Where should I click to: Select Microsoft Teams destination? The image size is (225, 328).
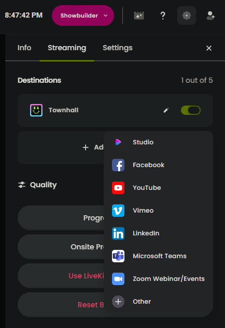click(x=158, y=256)
